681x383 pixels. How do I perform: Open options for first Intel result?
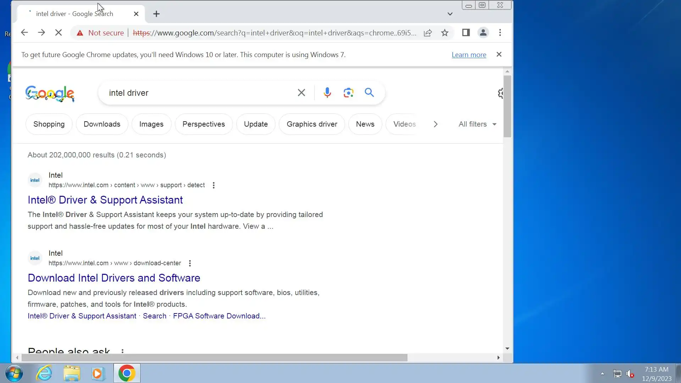(x=214, y=185)
